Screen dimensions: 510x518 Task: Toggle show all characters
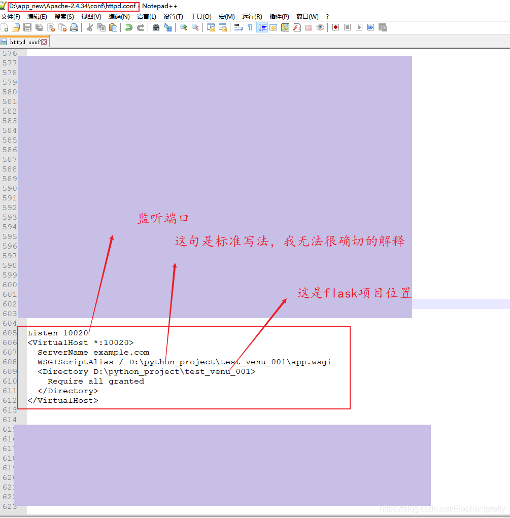tap(249, 27)
